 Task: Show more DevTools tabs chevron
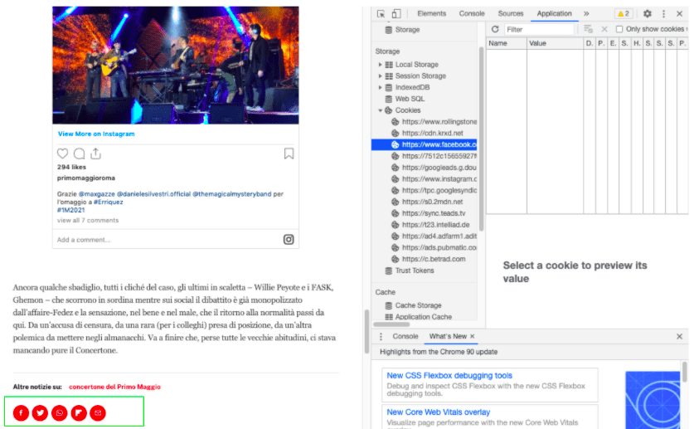coord(586,13)
